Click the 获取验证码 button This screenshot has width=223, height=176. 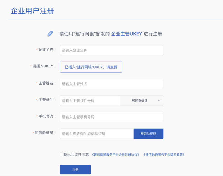[x=149, y=134]
